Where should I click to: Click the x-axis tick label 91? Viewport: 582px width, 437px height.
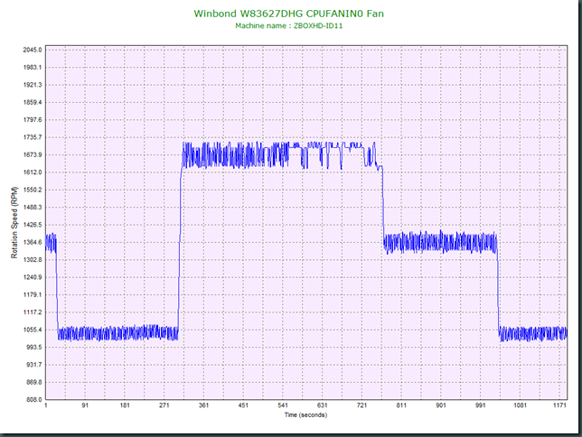[85, 405]
